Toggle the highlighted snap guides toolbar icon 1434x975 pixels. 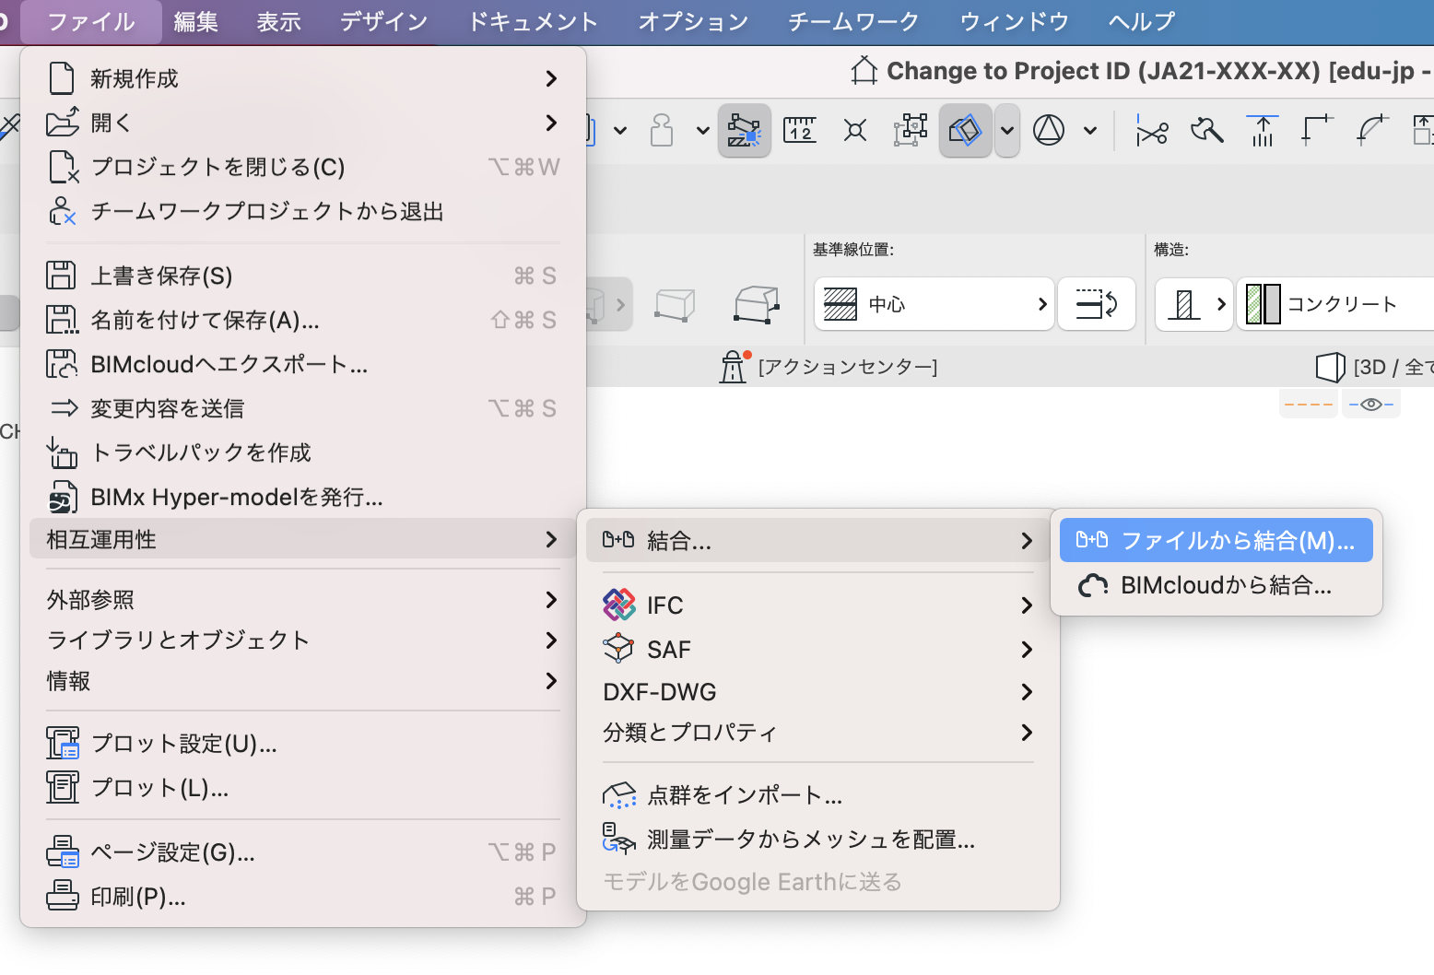point(745,130)
